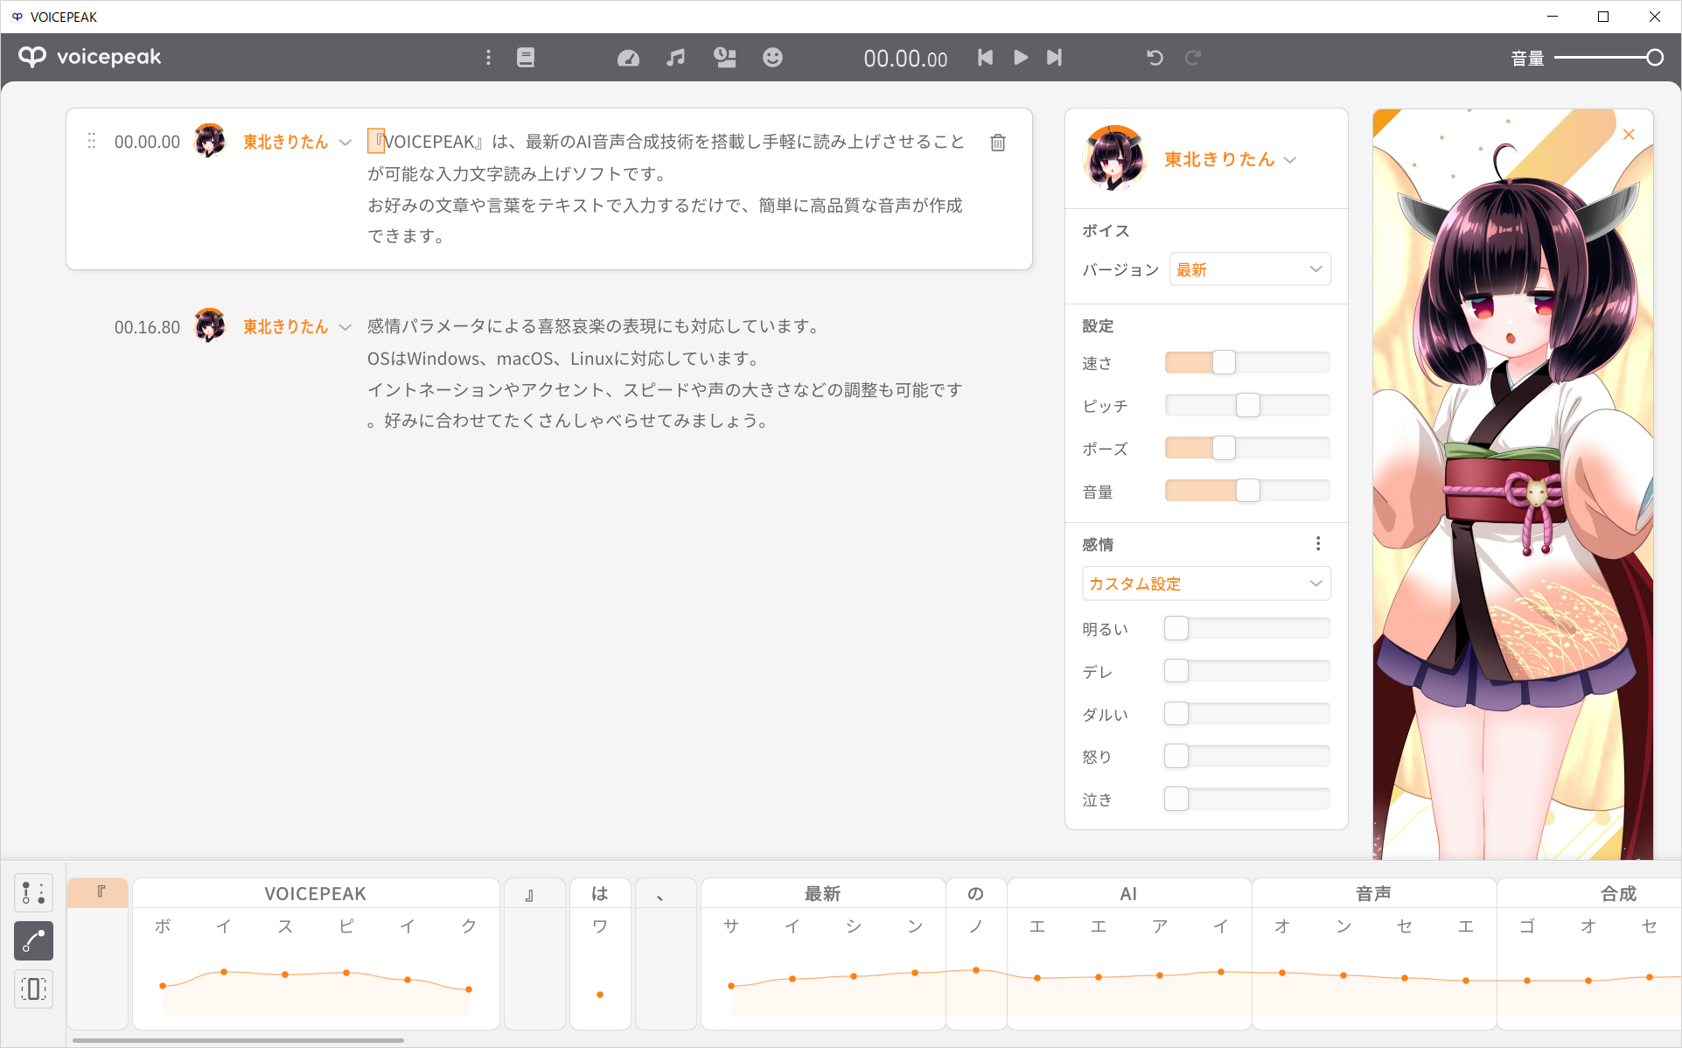This screenshot has height=1048, width=1682.
Task: Click the narrator avatar on block 00.00.00
Action: pos(210,141)
